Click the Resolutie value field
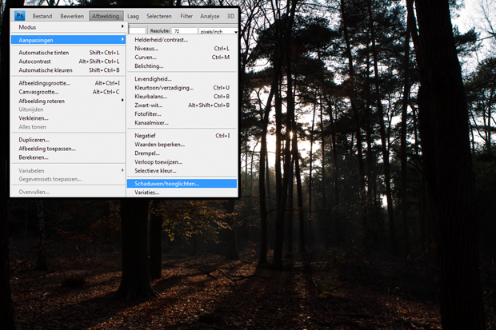Screen dimensions: 496x330 [185, 31]
